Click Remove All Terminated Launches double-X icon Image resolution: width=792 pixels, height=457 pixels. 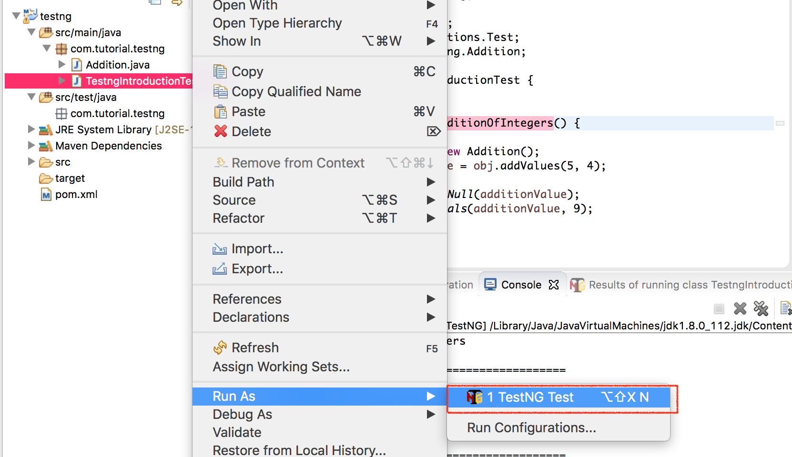761,308
